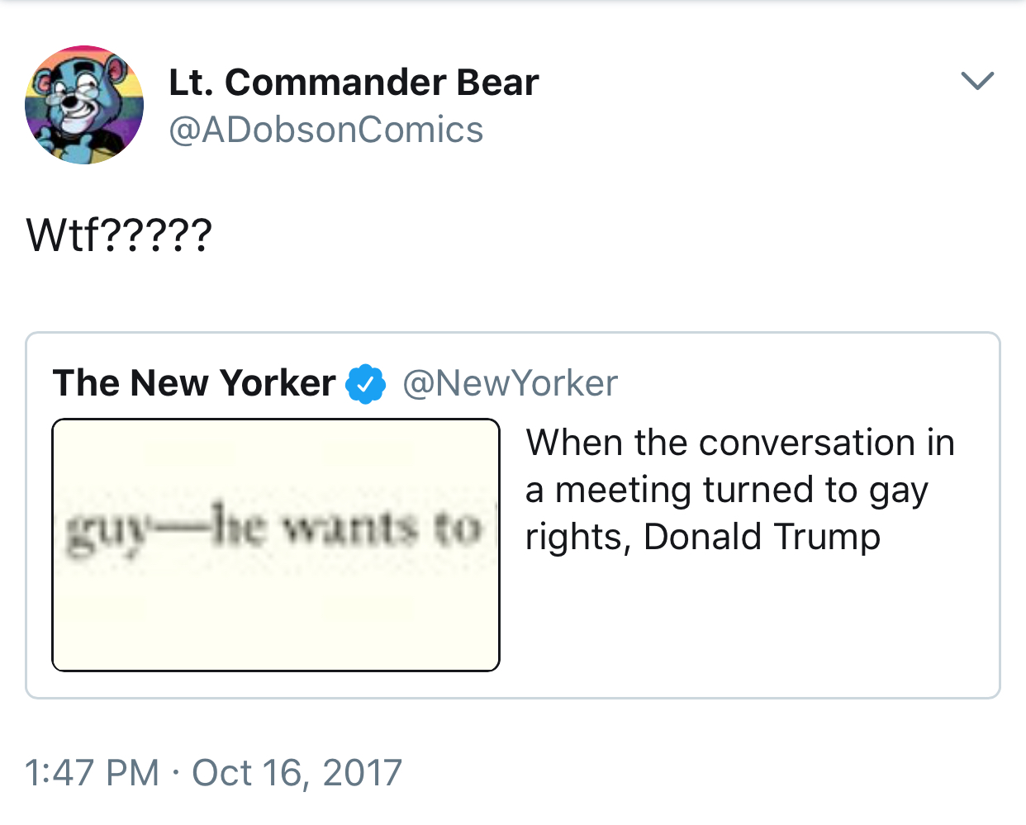This screenshot has width=1026, height=825.
Task: Click 'a meeting turned to gay' line
Action: [727, 491]
